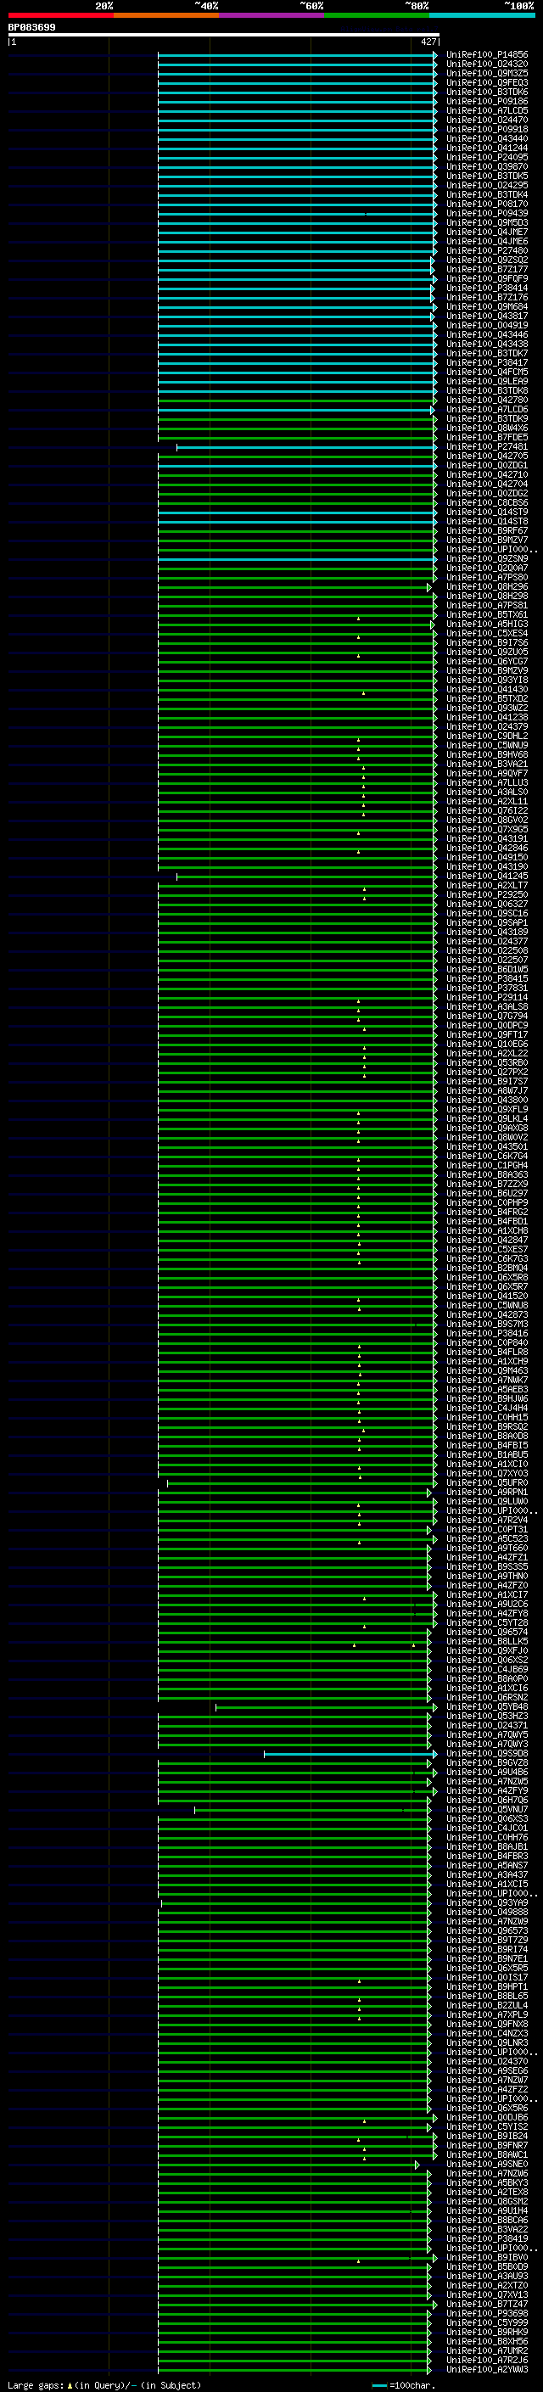Open hit UniRef100_O24371
The width and height of the screenshot is (543, 2392).
pyautogui.click(x=487, y=1725)
